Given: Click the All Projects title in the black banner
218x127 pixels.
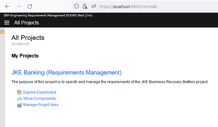Looking at the screenshot, I should (27, 23).
